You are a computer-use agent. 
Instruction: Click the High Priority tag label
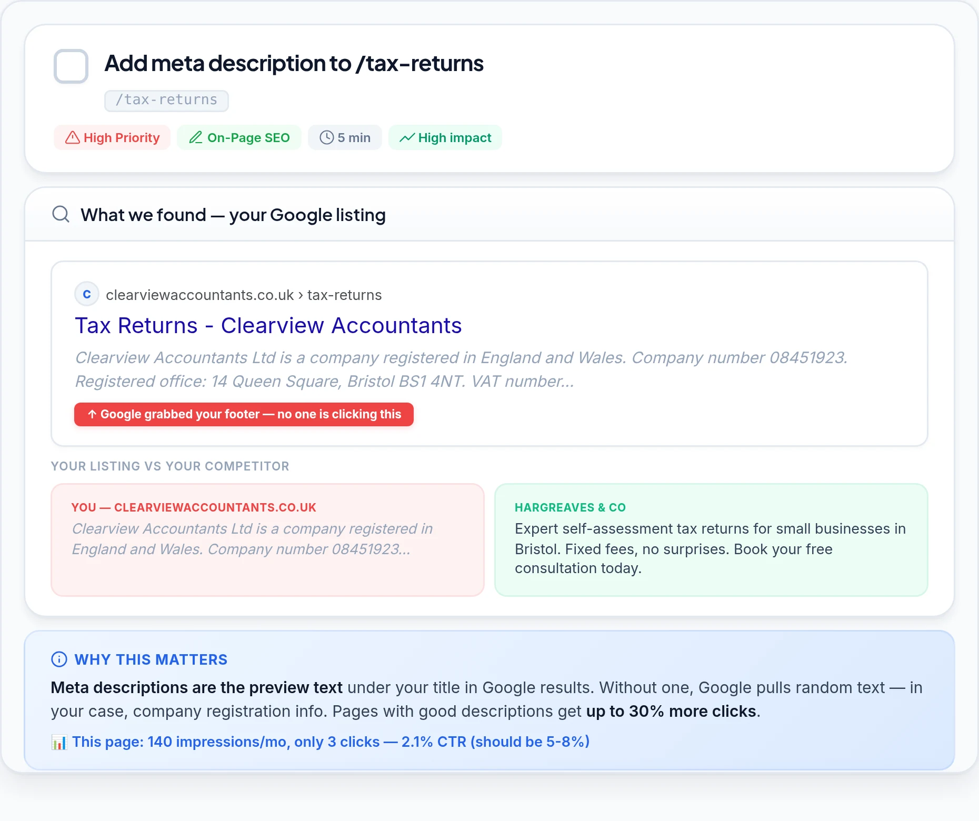112,138
